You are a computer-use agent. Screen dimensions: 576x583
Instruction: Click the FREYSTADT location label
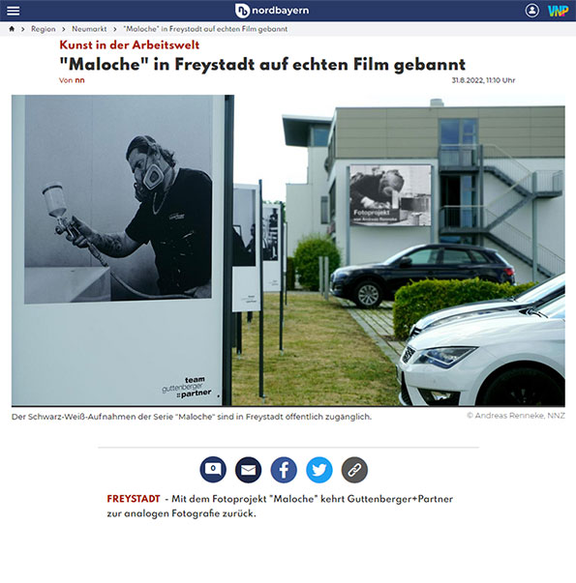point(134,499)
